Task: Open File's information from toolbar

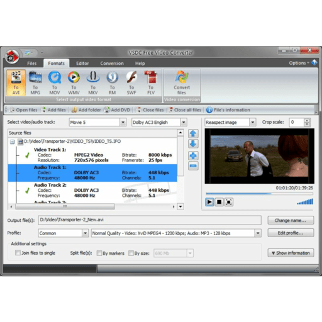Action: point(228,110)
